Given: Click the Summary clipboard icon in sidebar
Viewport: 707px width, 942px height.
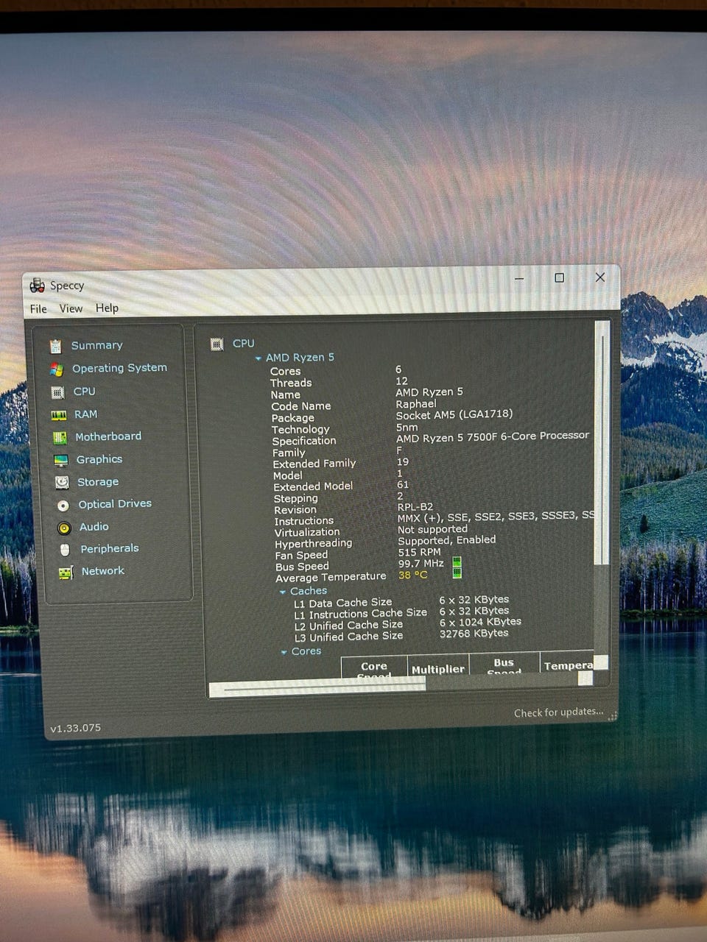Looking at the screenshot, I should [56, 346].
